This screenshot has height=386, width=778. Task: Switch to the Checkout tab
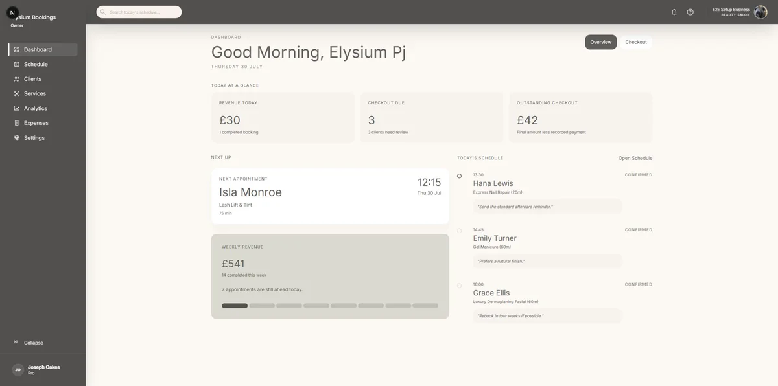(x=636, y=42)
